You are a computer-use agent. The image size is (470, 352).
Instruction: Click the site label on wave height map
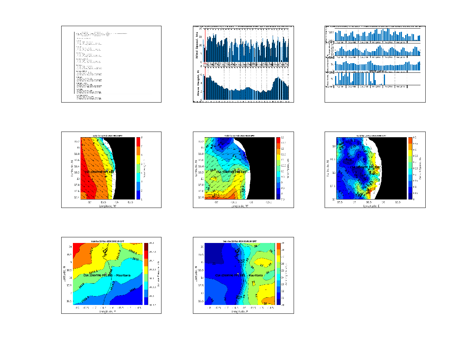[99, 171]
